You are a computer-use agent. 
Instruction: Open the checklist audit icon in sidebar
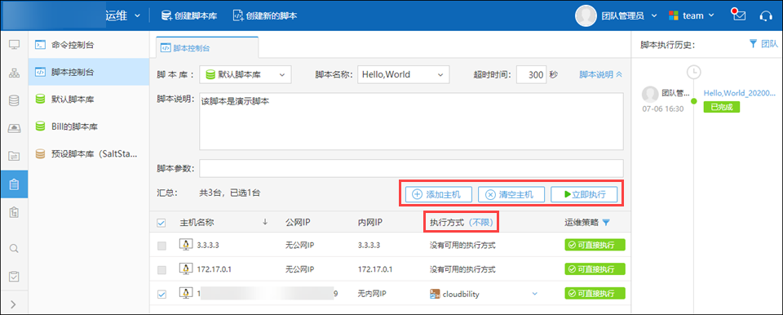click(x=14, y=276)
